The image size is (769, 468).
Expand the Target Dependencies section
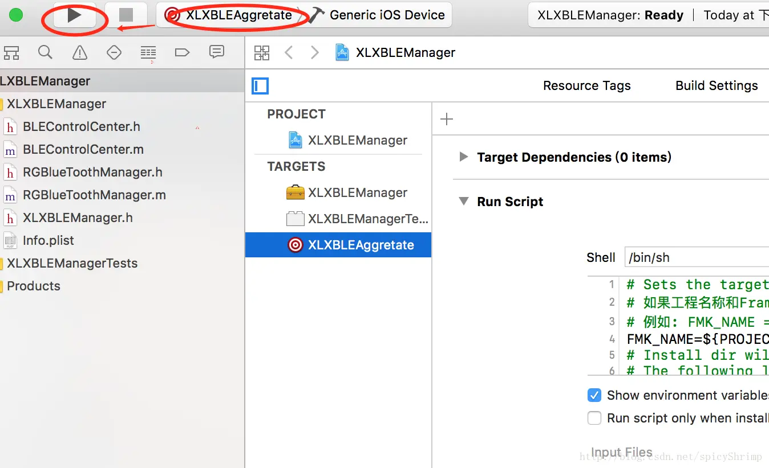click(x=464, y=157)
